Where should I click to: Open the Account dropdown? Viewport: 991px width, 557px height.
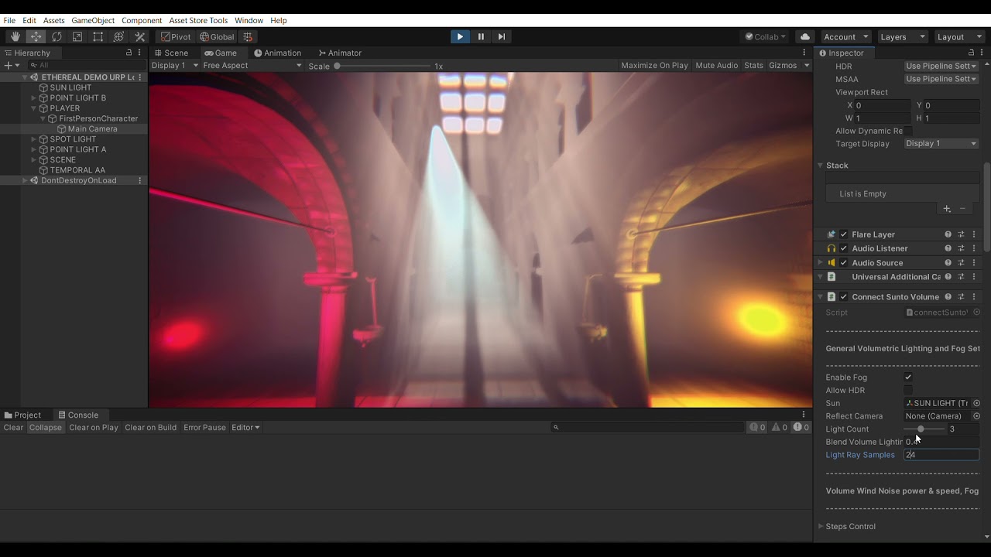(x=846, y=36)
